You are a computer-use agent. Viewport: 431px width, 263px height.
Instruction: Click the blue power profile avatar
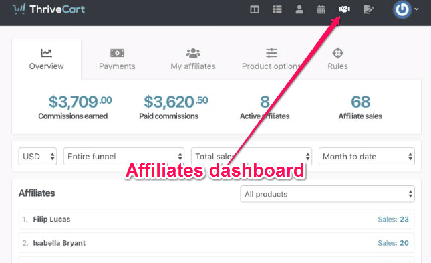click(402, 9)
